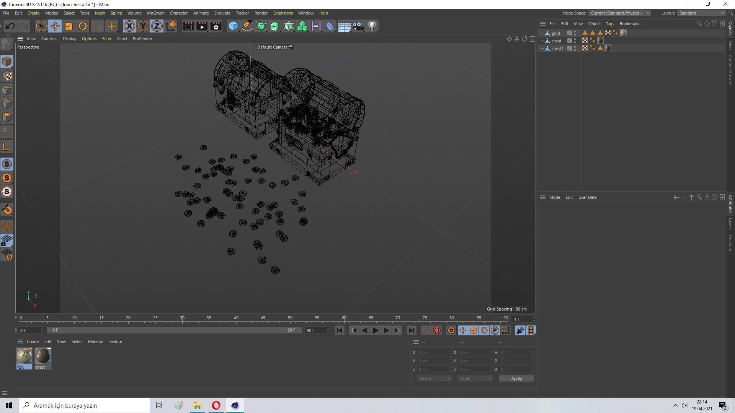Viewport: 735px width, 413px height.
Task: Toggle Enable Snap magnet icon
Action: 7,210
